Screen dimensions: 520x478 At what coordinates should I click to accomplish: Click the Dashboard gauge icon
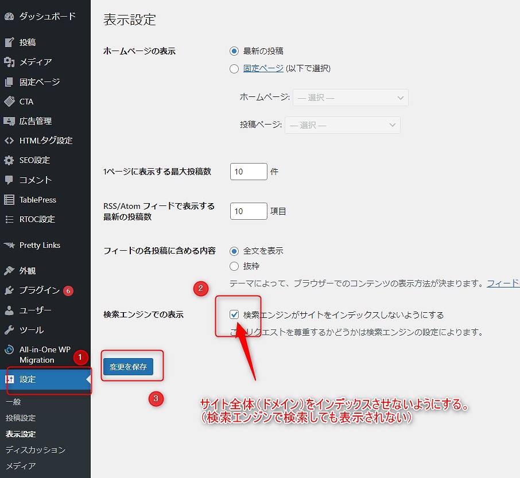[9, 17]
